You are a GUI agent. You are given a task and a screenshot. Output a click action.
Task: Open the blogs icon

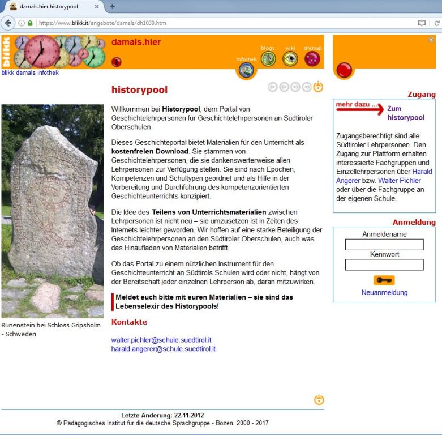[x=268, y=59]
